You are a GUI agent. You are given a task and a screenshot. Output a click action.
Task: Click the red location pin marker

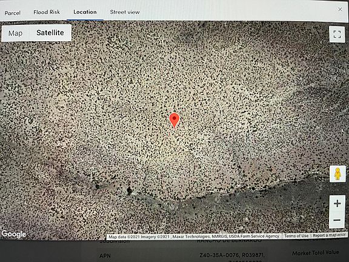pyautogui.click(x=174, y=121)
